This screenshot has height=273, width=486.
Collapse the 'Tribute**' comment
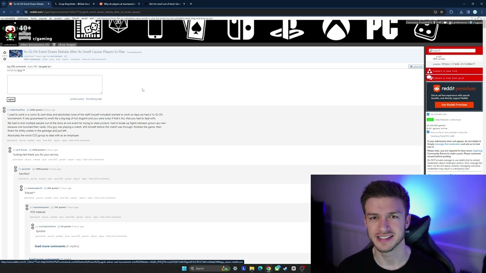pos(26,188)
